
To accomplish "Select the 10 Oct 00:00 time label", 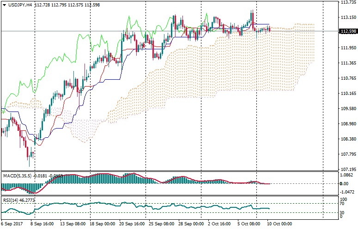I will pyautogui.click(x=280, y=224).
